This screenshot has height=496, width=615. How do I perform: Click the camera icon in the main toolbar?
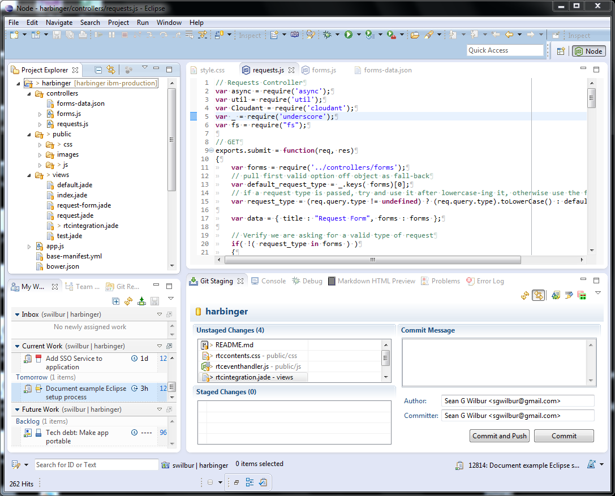pyautogui.click(x=295, y=35)
